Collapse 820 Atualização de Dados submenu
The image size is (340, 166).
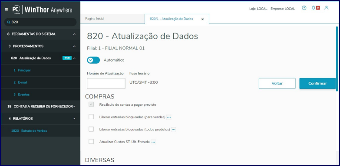click(74, 58)
